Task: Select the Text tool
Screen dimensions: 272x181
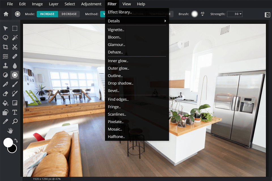Action: pos(15,112)
